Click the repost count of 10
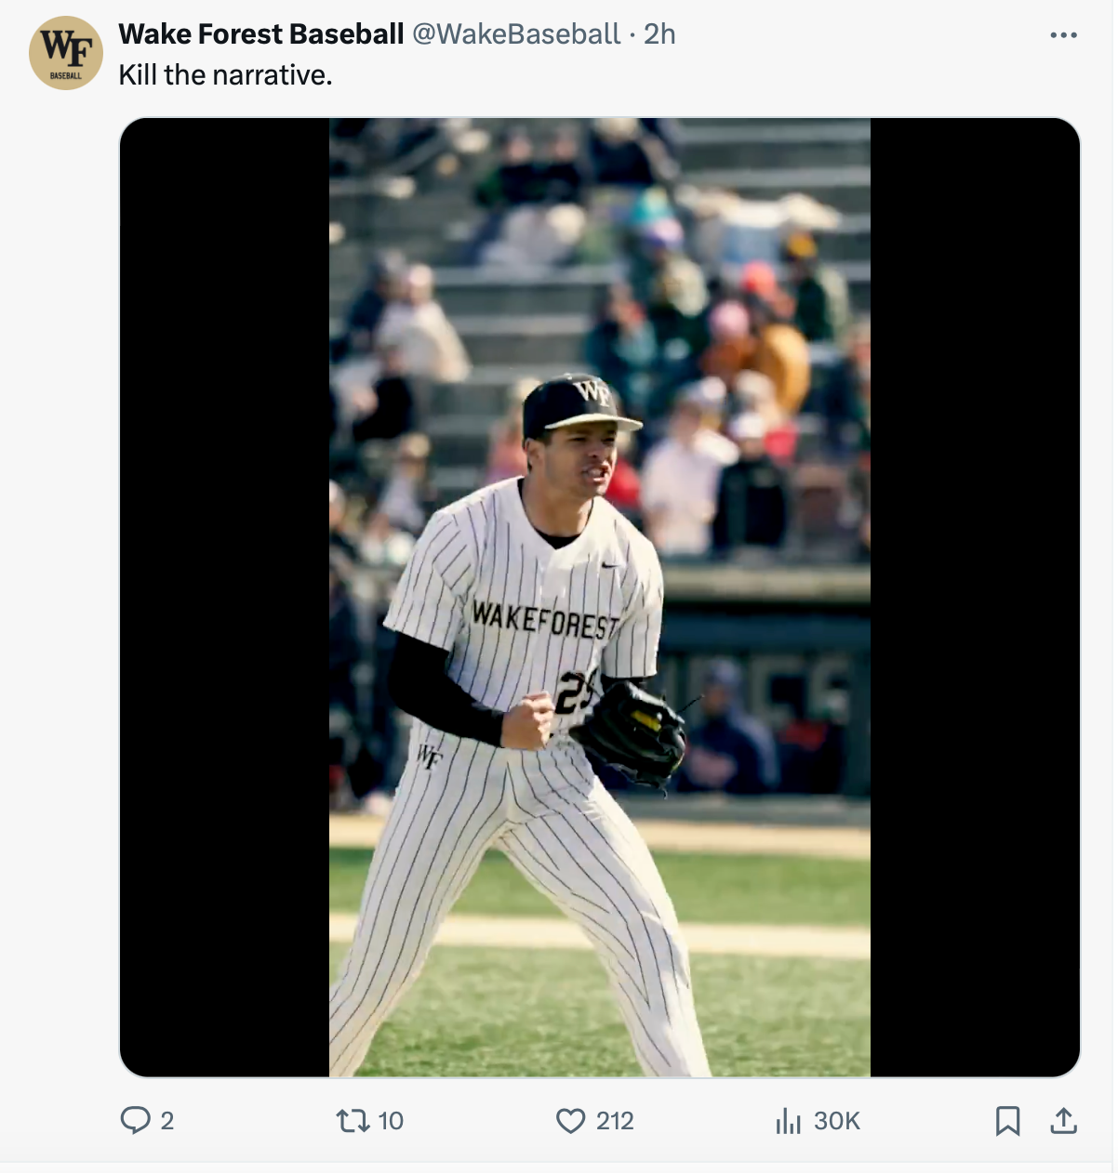The width and height of the screenshot is (1118, 1173). (x=391, y=1121)
